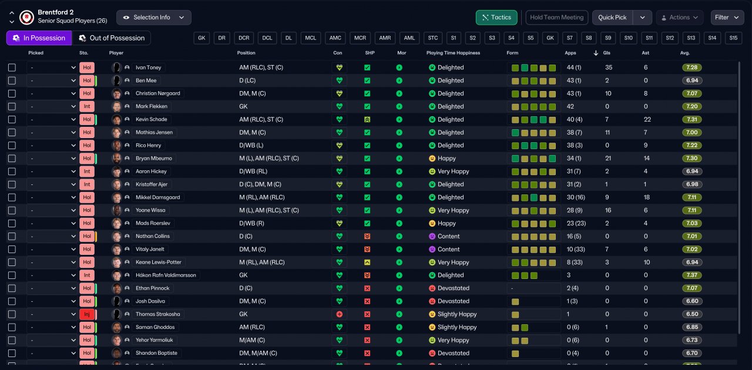Click Hákon Rafn Valdimarsson's condition heart
This screenshot has height=370, width=752.
tap(339, 275)
